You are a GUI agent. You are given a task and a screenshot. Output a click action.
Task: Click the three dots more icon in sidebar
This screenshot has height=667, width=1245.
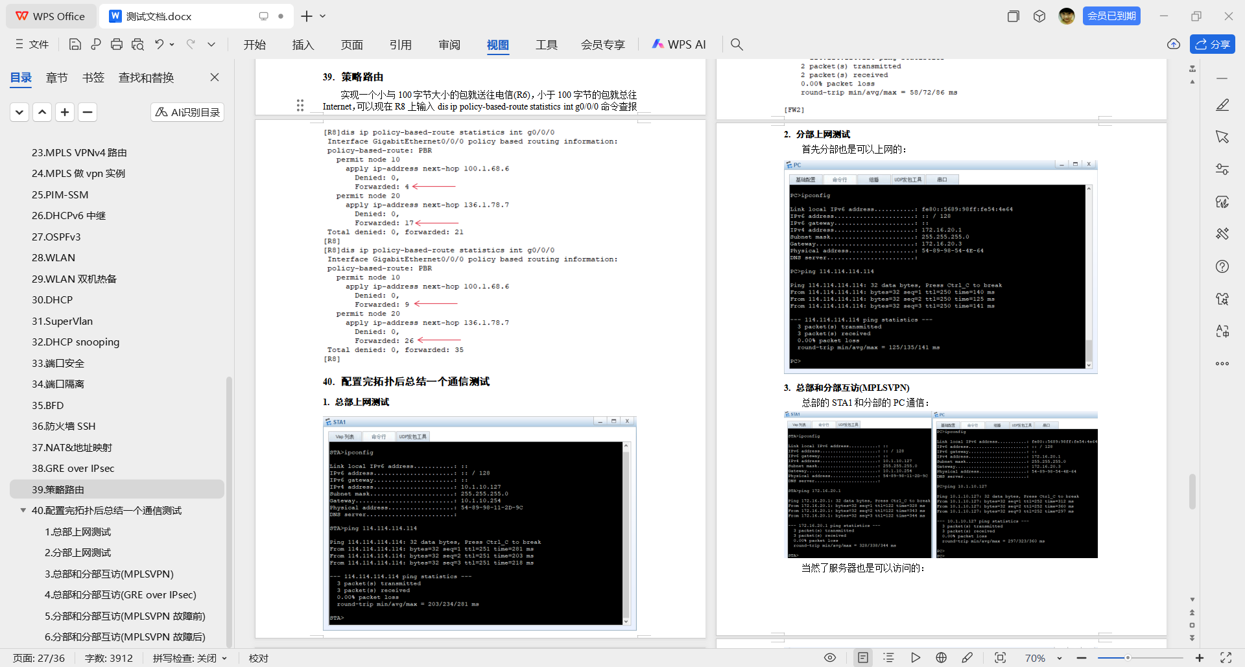(x=1222, y=364)
